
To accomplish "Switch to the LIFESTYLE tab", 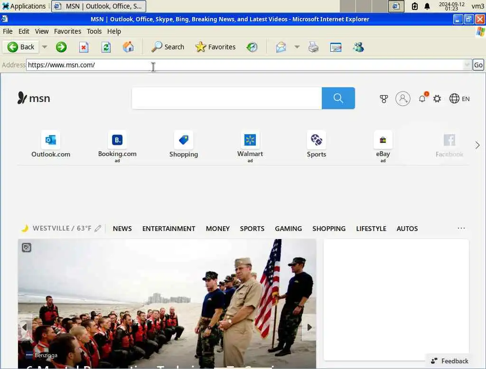I will (371, 229).
